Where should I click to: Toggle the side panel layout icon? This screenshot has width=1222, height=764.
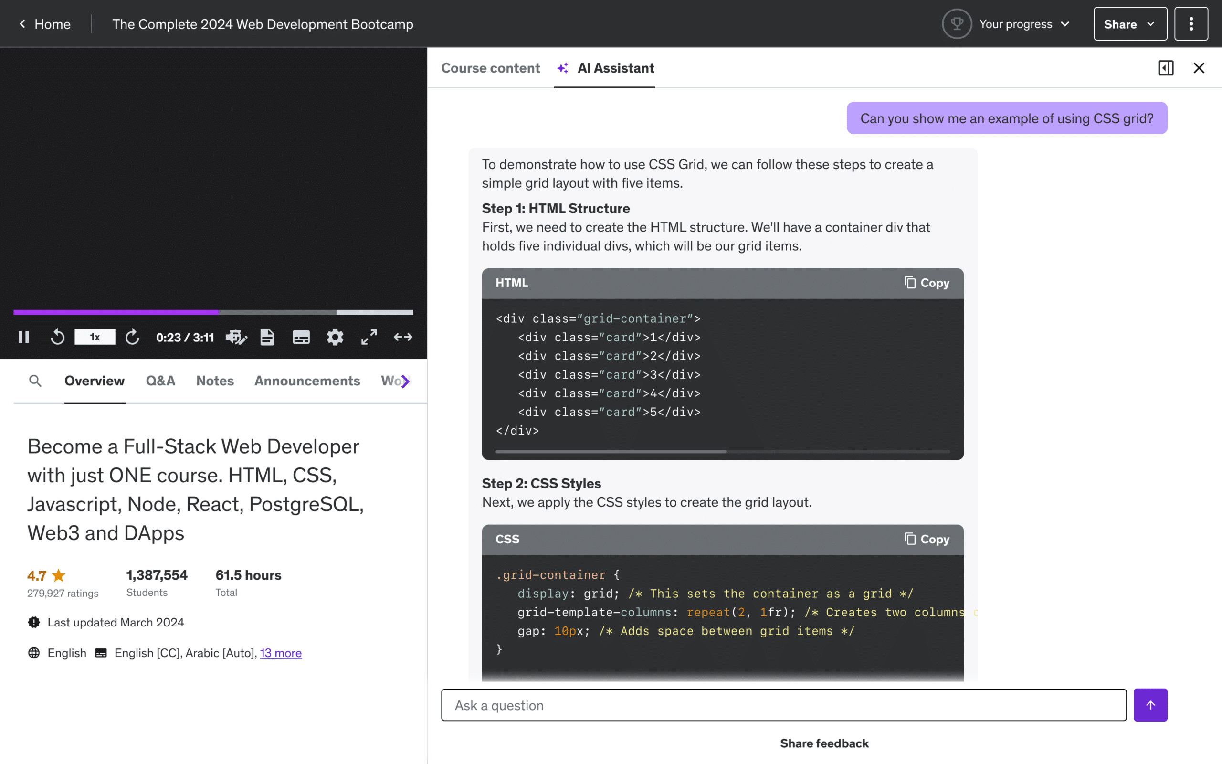tap(1166, 68)
